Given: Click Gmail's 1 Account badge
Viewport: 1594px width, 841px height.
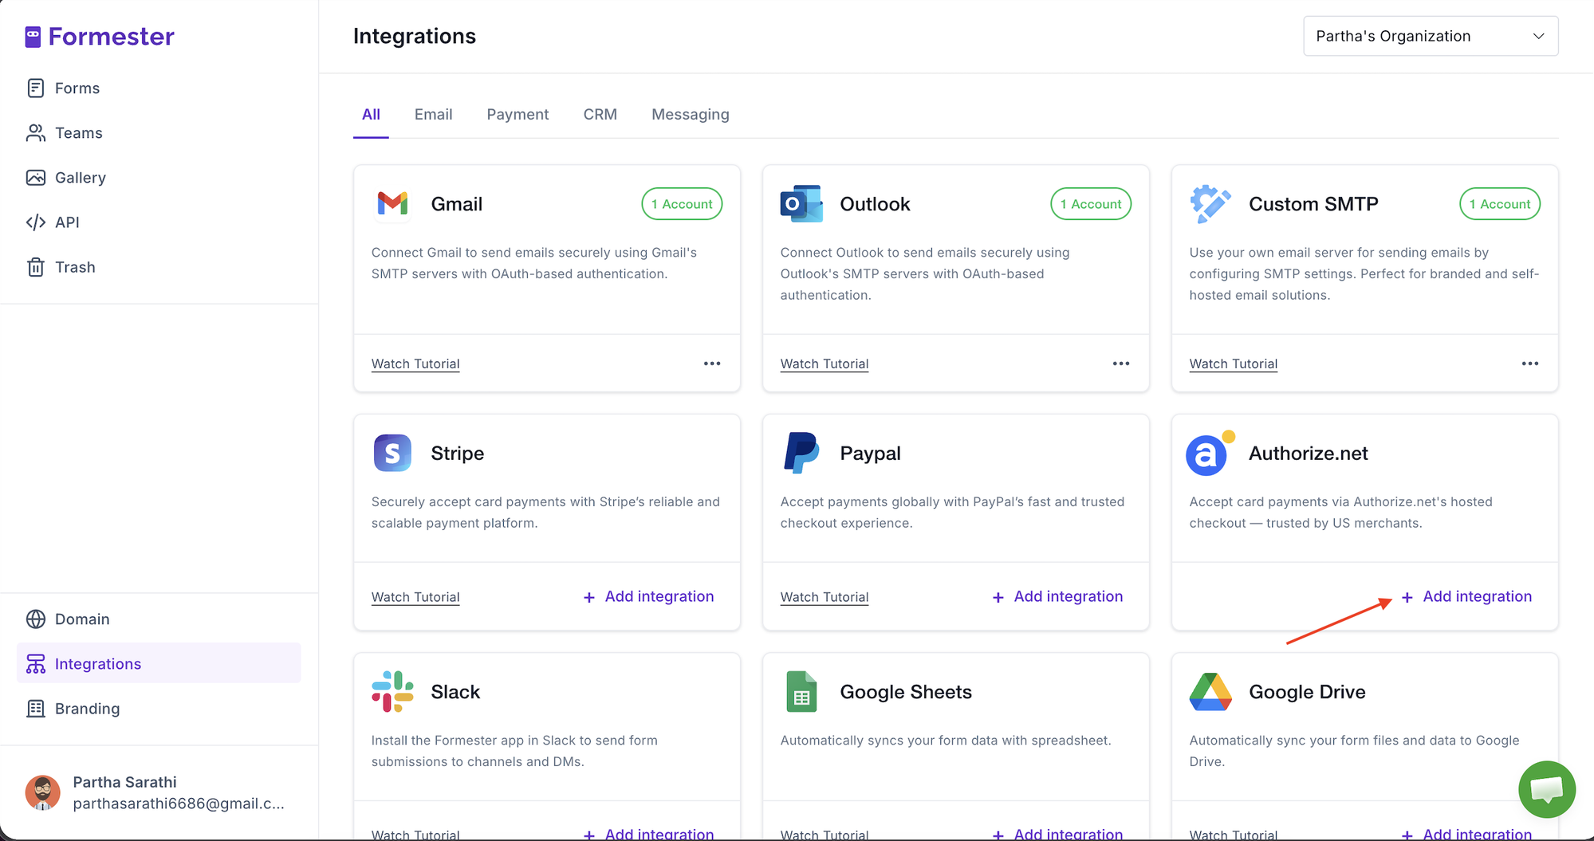Looking at the screenshot, I should [x=682, y=204].
